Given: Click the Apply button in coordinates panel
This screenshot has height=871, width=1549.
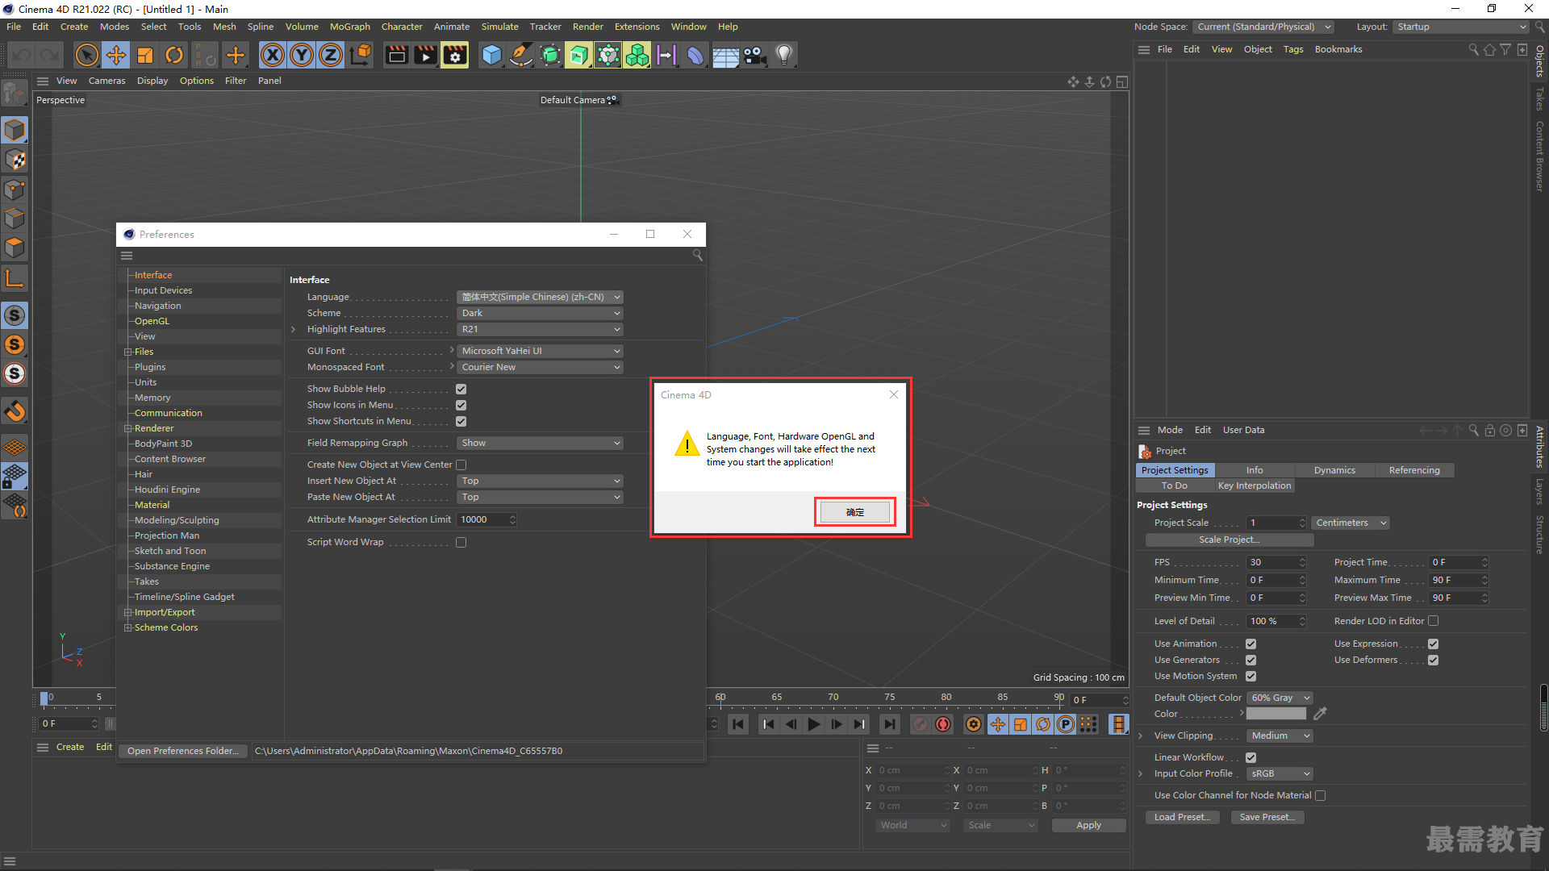Looking at the screenshot, I should [1088, 825].
